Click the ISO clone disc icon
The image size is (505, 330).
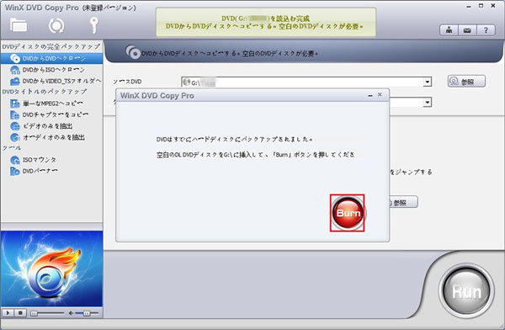coord(15,70)
